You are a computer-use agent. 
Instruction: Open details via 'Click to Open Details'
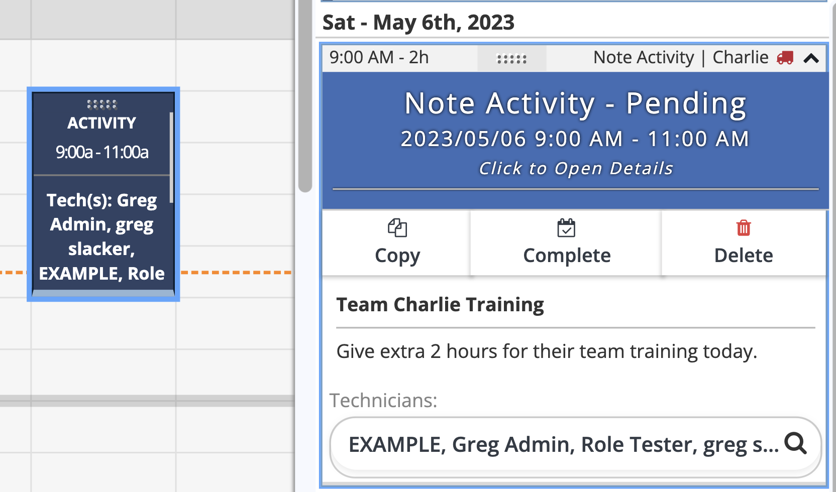tap(576, 169)
